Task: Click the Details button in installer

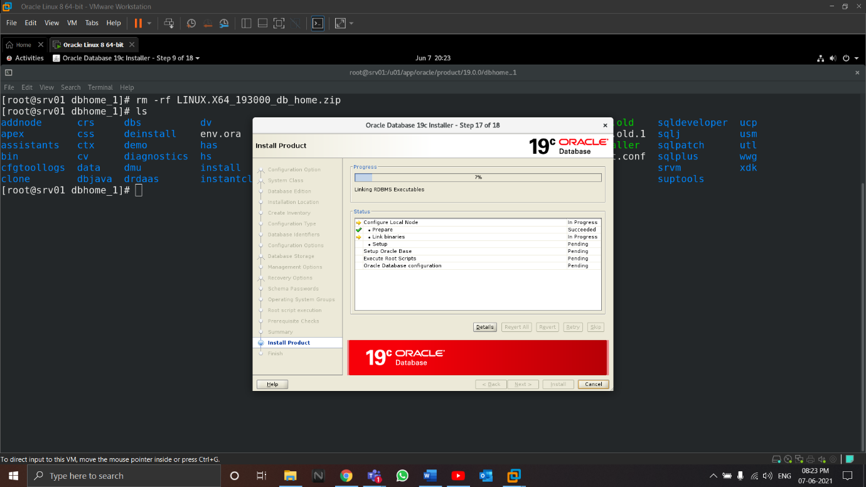Action: pyautogui.click(x=485, y=327)
